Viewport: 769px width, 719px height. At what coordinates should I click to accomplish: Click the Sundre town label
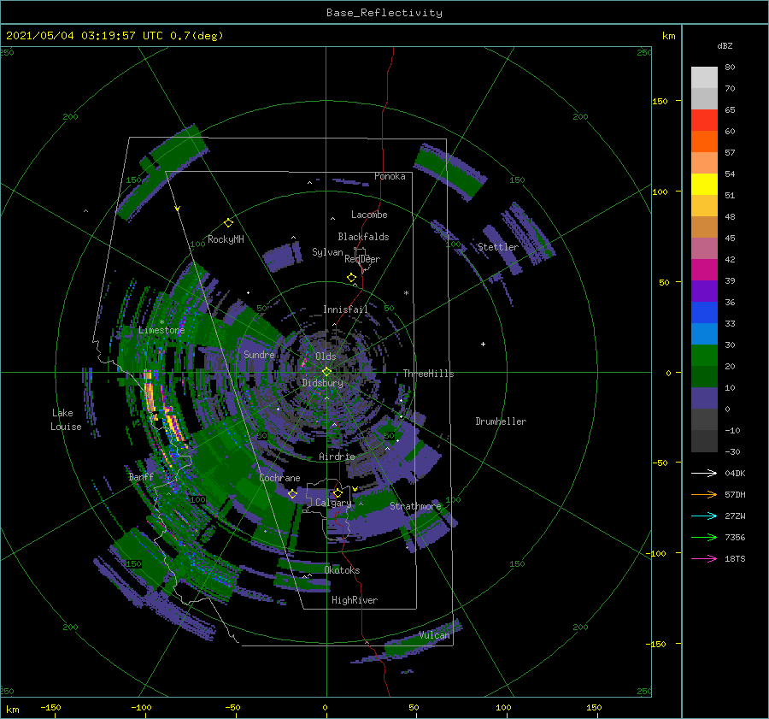click(259, 355)
